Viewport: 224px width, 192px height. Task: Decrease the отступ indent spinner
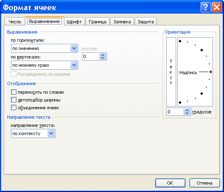[102, 58]
